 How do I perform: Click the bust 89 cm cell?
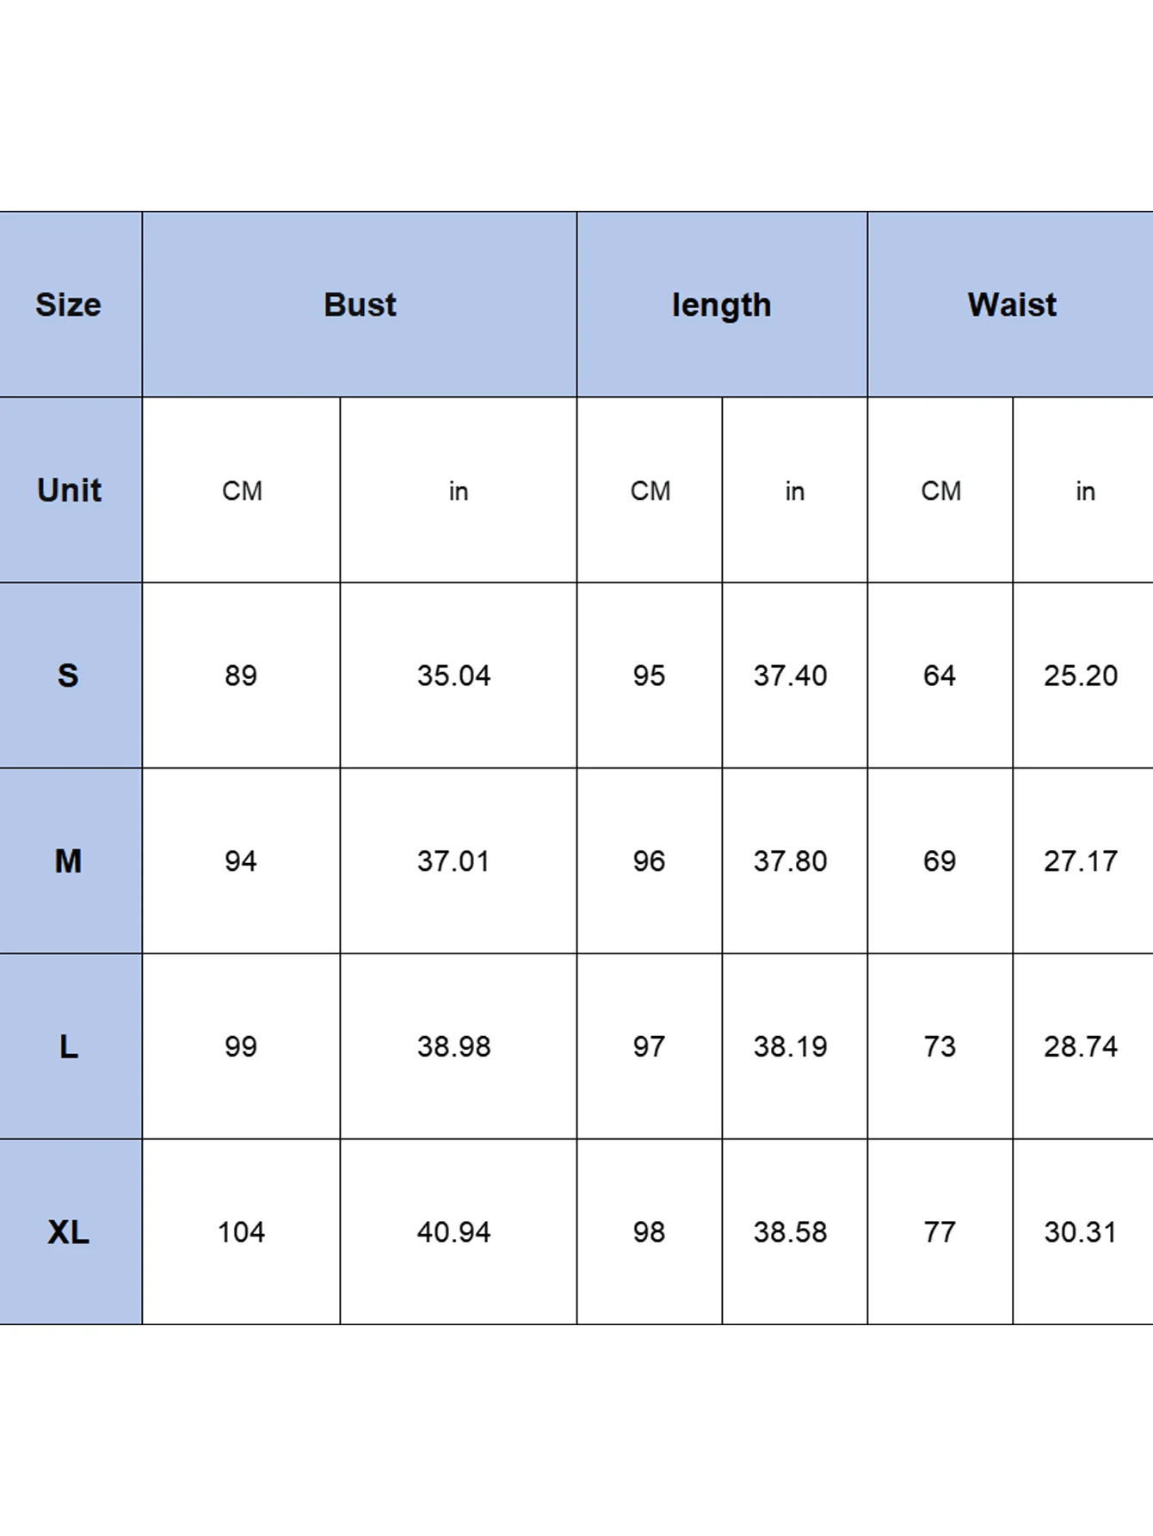[x=241, y=675]
